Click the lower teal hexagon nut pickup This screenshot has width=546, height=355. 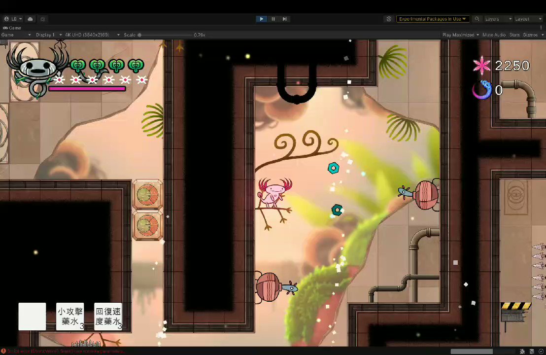click(337, 210)
